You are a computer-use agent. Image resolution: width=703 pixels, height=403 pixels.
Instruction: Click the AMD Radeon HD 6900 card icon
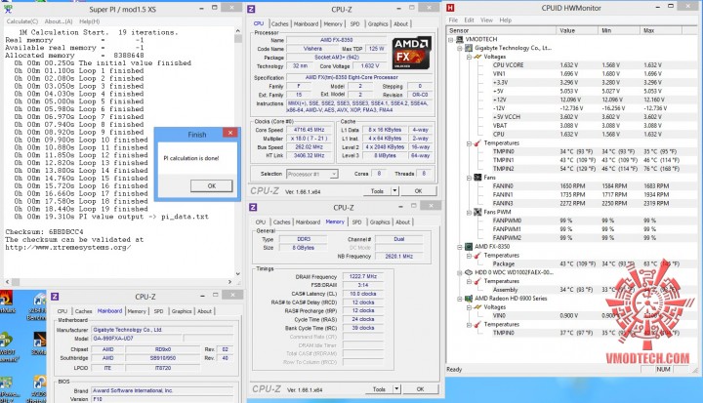tap(469, 299)
